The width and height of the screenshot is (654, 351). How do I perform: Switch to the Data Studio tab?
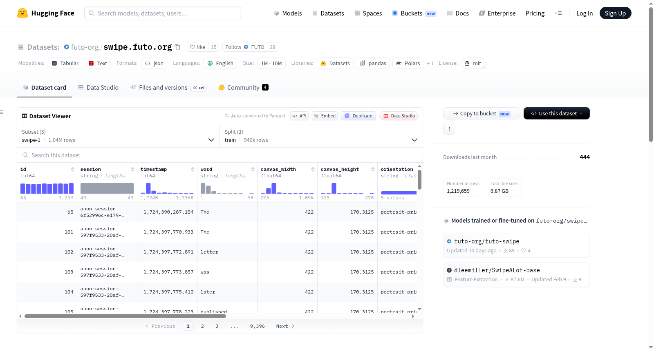(99, 87)
